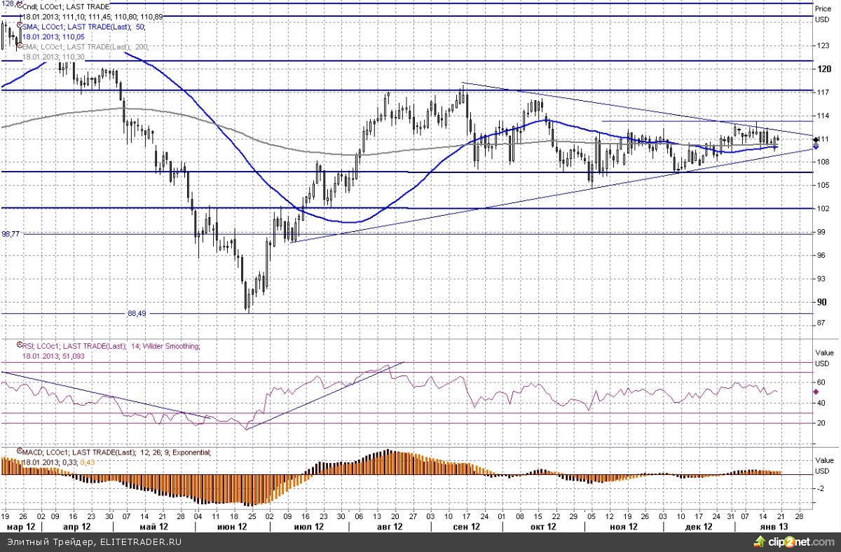Click the 'авг 12' month on time axis
Image resolution: width=841 pixels, height=552 pixels.
coord(389,526)
